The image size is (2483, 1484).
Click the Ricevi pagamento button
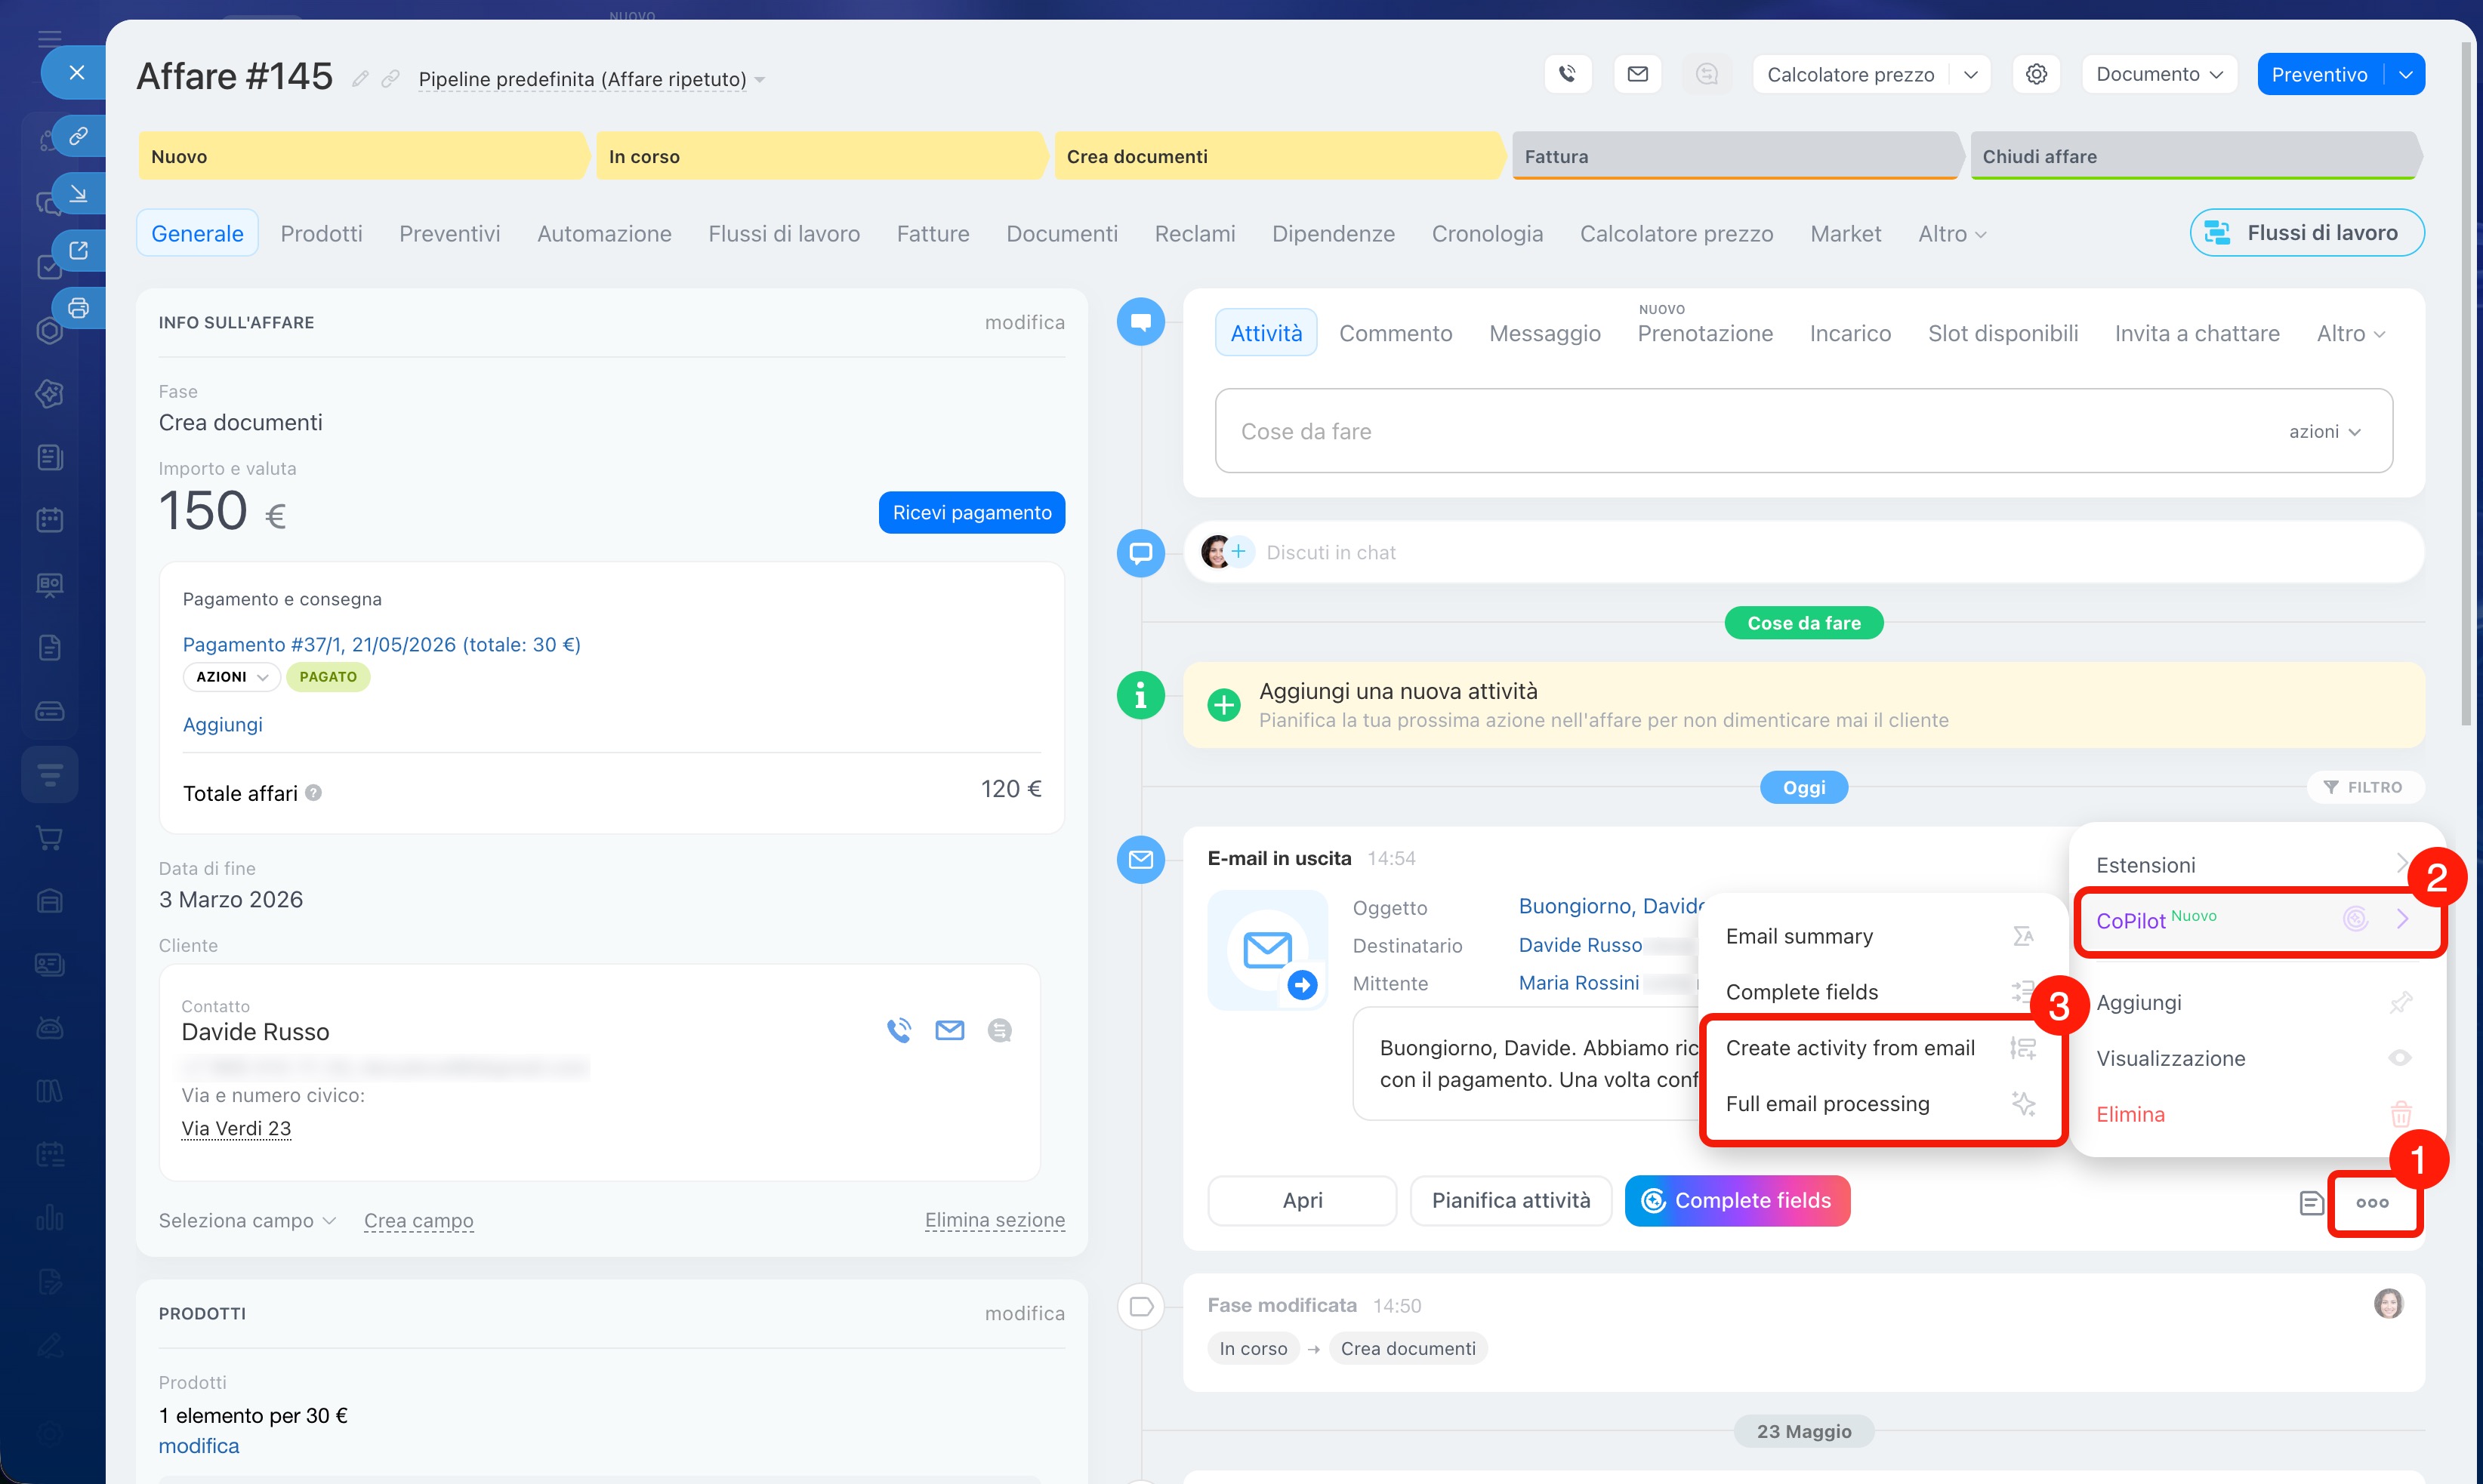click(x=971, y=512)
